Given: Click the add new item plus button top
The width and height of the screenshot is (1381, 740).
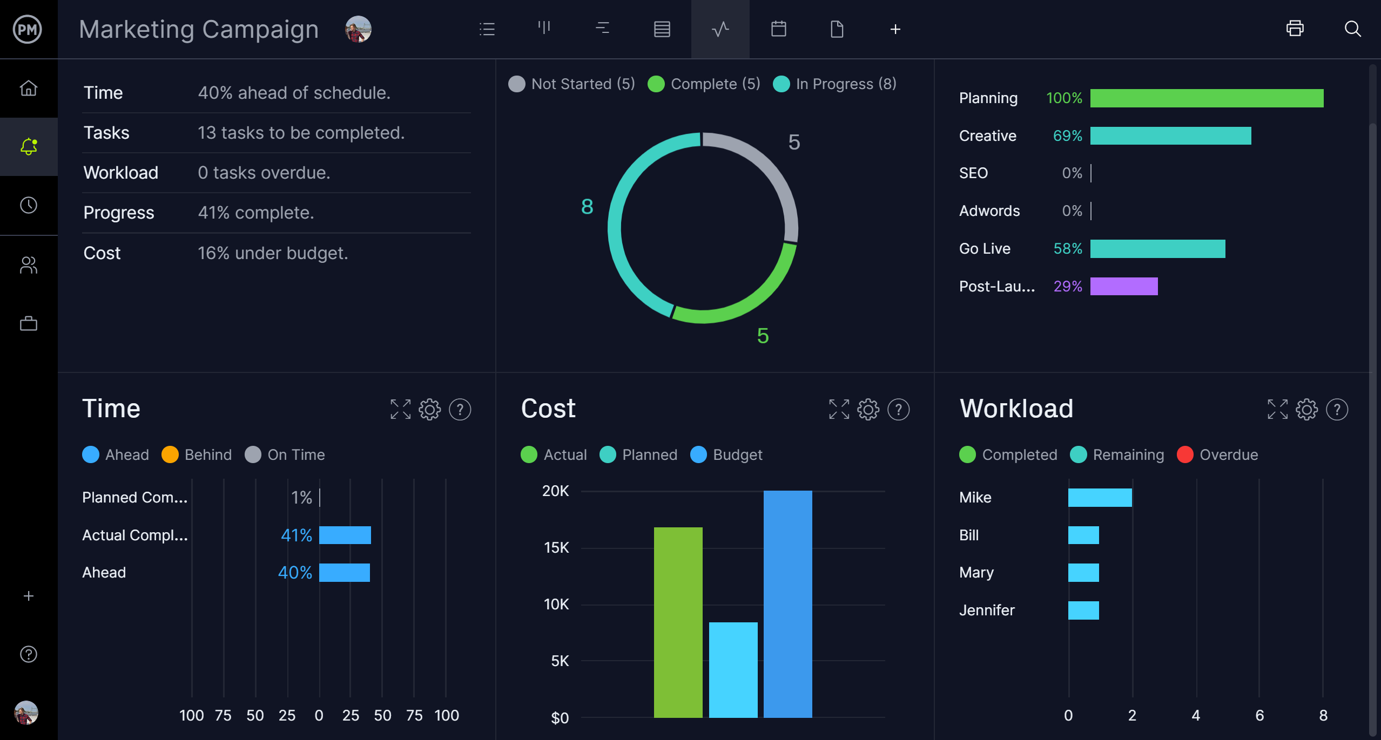Looking at the screenshot, I should pos(894,29).
